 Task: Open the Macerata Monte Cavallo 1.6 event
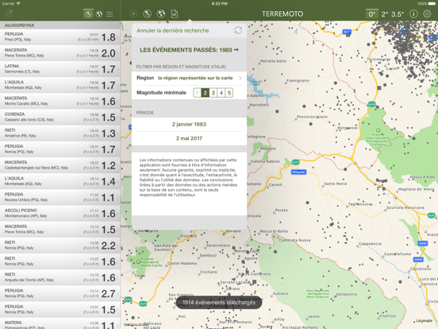60,101
